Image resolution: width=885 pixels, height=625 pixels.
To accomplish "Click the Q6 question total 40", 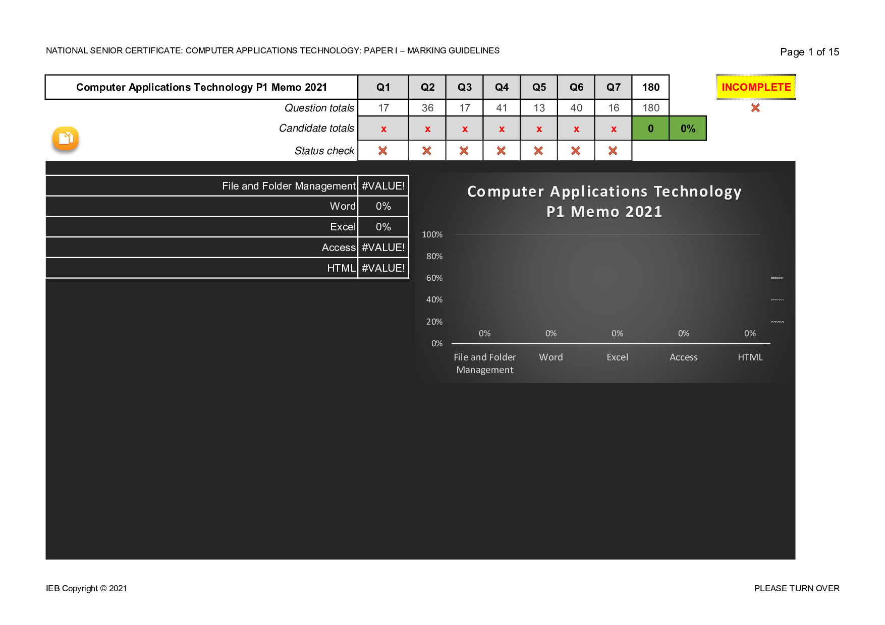I will (576, 108).
